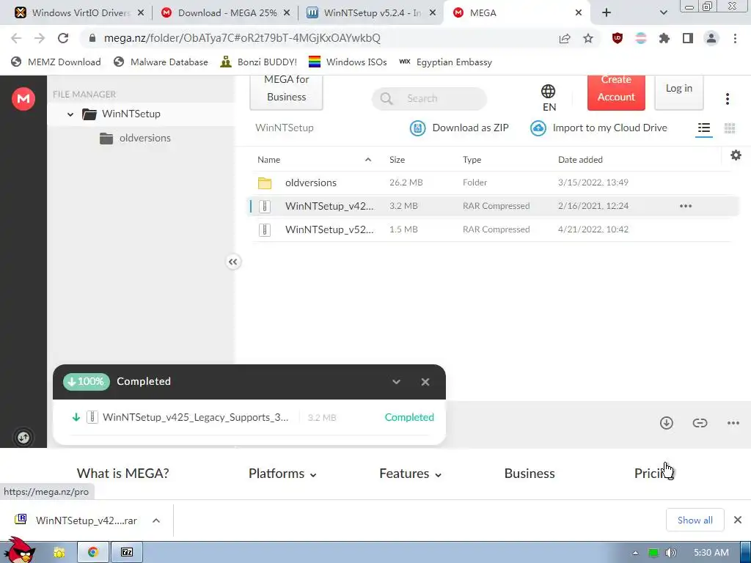
Task: Switch to WinNTSetup v5.2.4 tab
Action: 372,13
